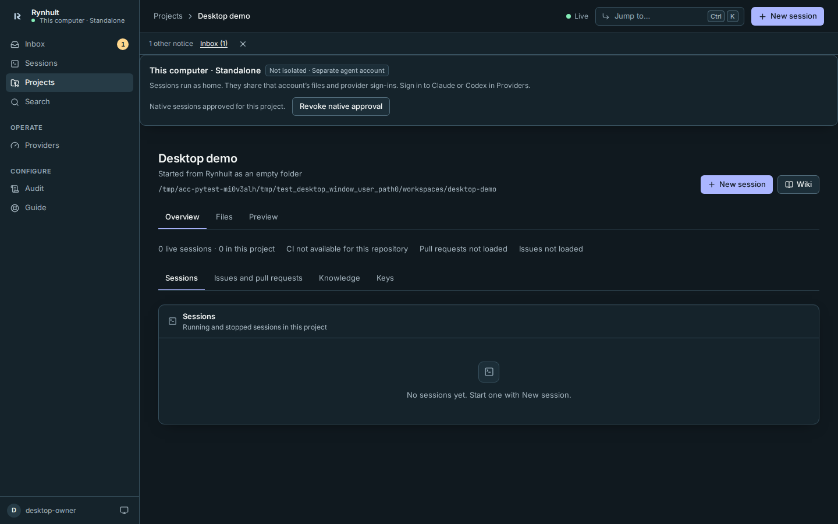Go to Sessions in the sidebar
Screen dimensions: 838x524
tap(69, 63)
